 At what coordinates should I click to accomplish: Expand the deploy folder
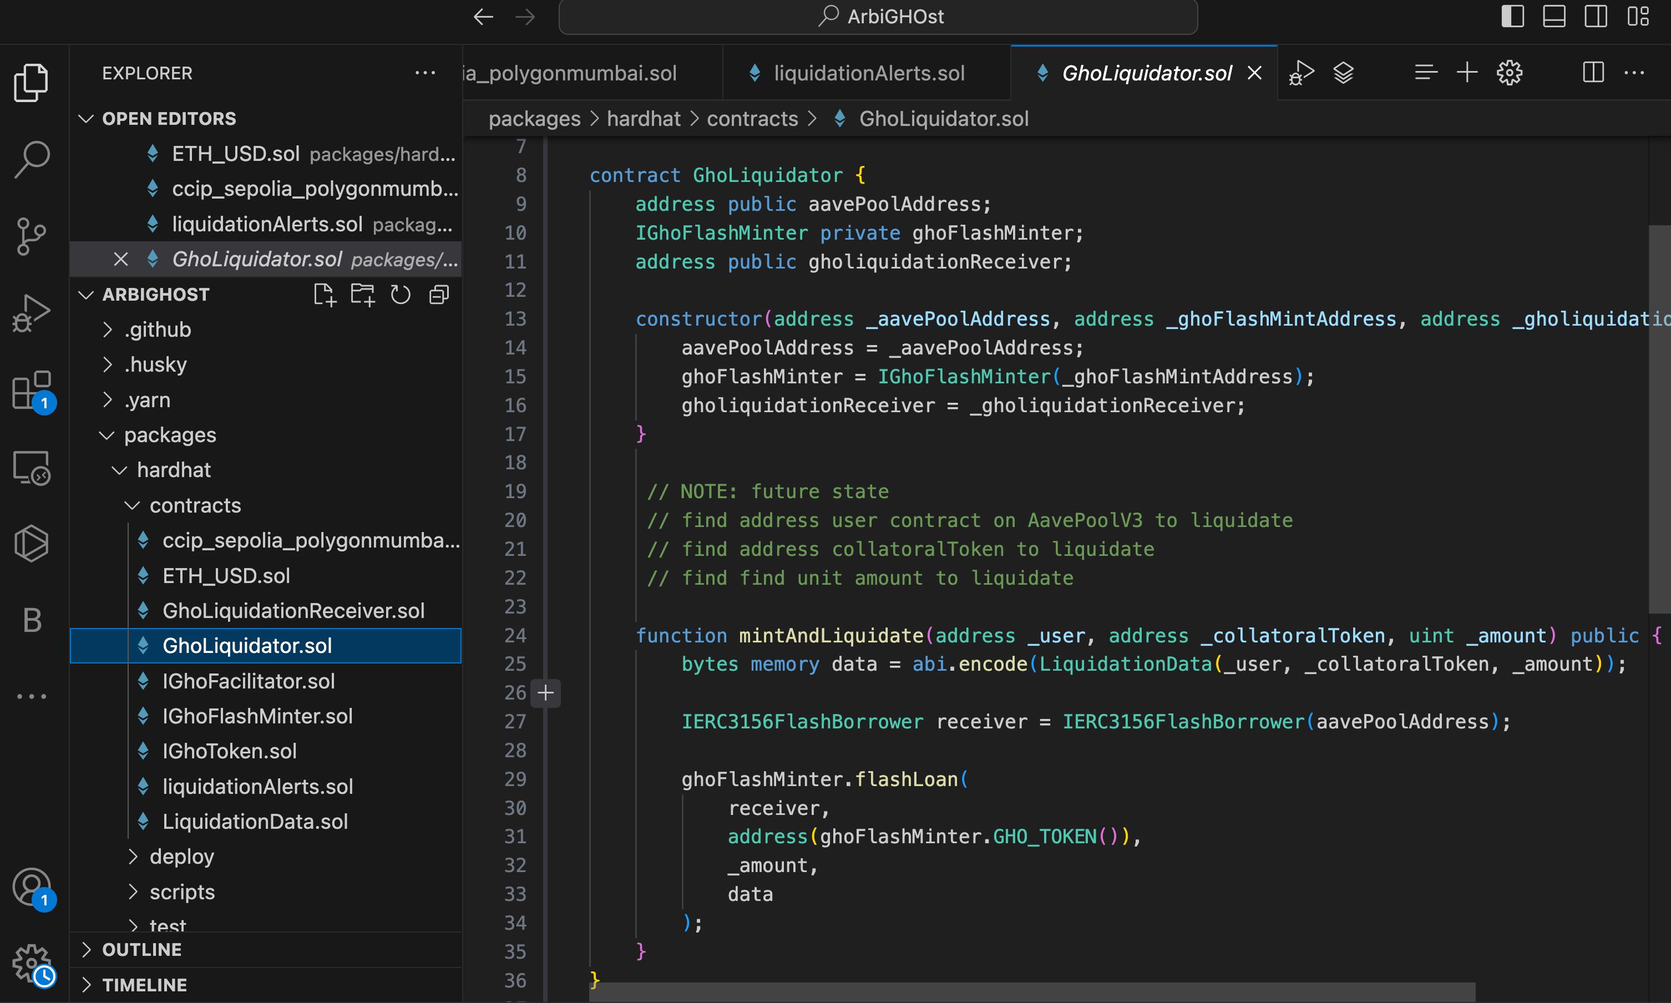(x=266, y=857)
